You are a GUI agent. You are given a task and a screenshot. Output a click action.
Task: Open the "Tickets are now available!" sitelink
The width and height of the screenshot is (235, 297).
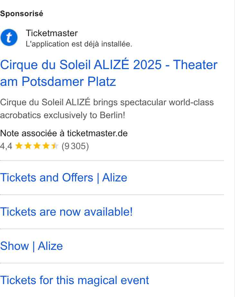point(67,212)
